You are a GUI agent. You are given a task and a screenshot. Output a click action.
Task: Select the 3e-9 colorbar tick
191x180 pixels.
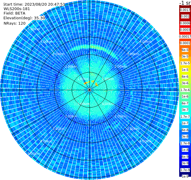coord(185,163)
